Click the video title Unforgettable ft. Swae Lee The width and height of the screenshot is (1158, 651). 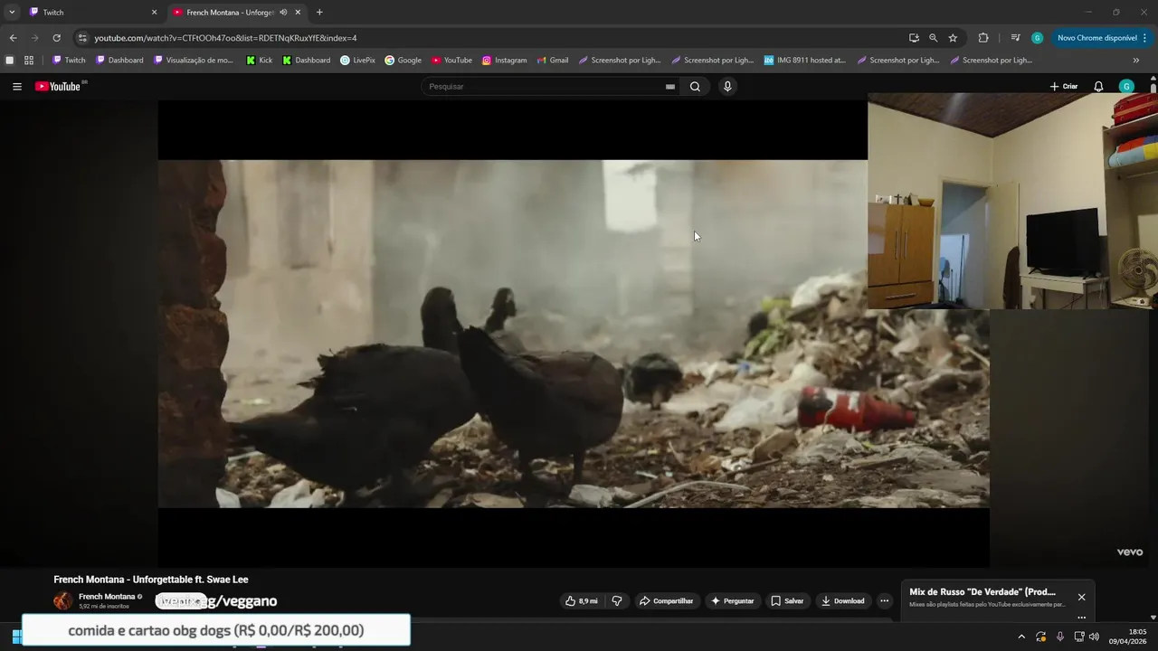150,580
